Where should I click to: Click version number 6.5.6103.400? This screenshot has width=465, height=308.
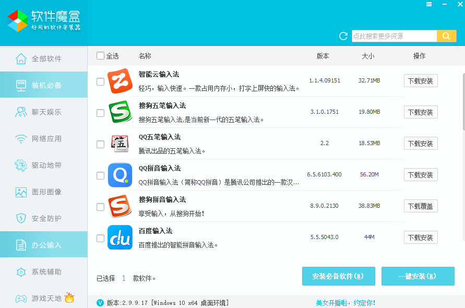[x=324, y=174]
